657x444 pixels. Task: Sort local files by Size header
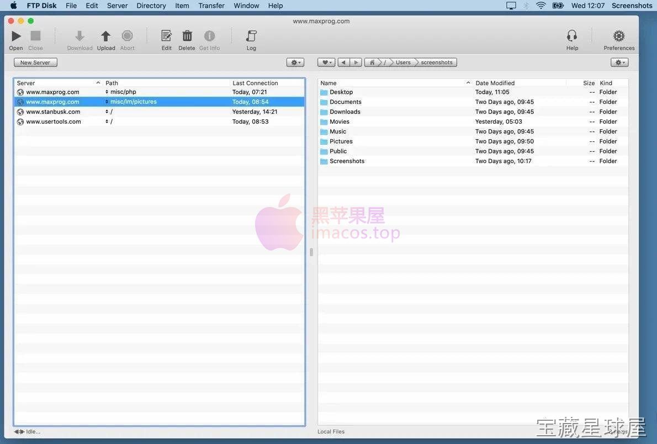(x=581, y=83)
